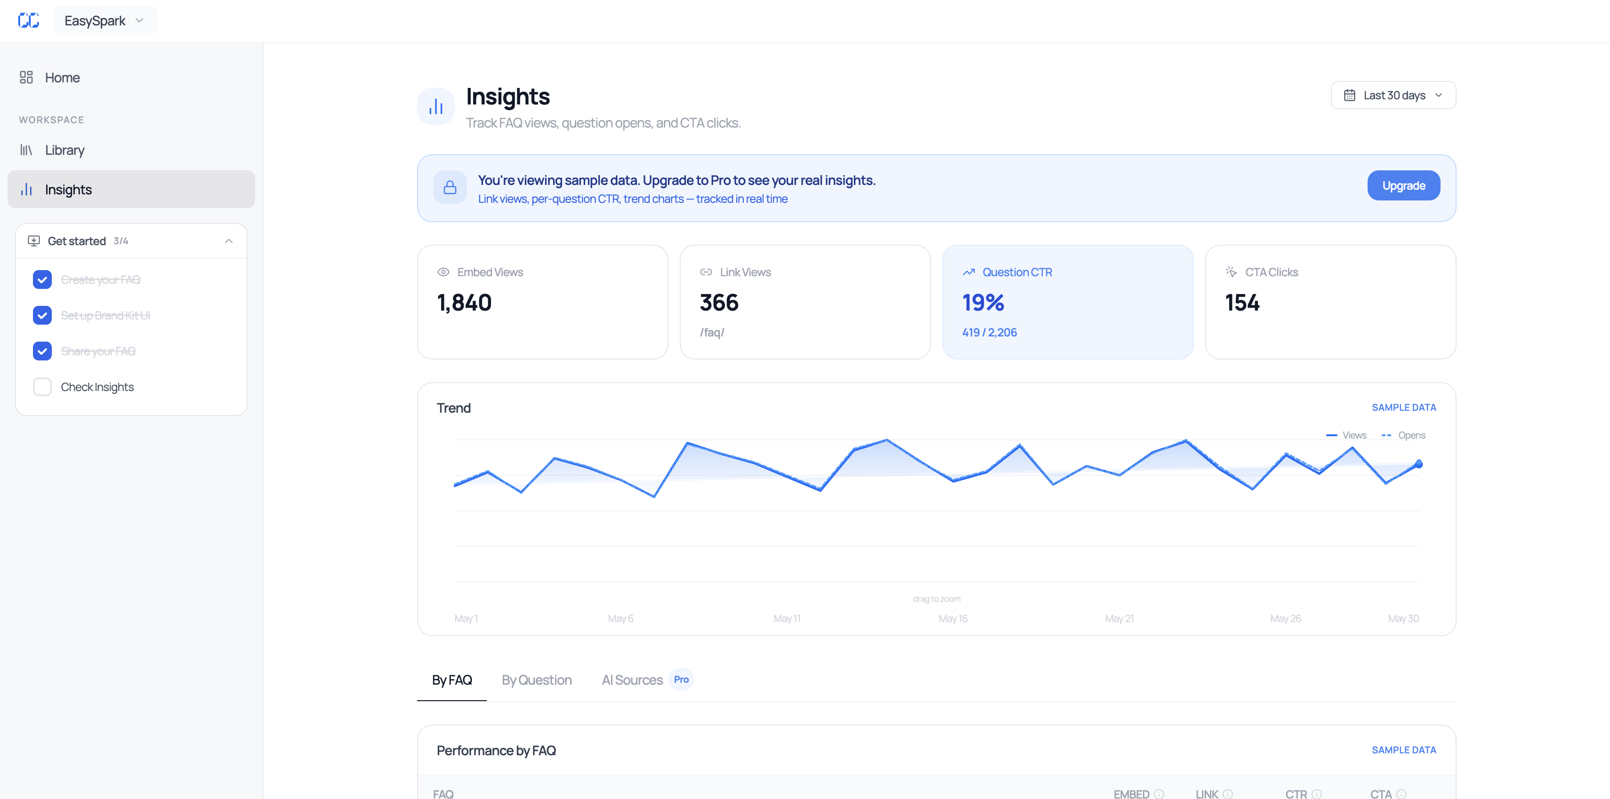Open Library from the sidebar
1610x799 pixels.
click(131, 150)
